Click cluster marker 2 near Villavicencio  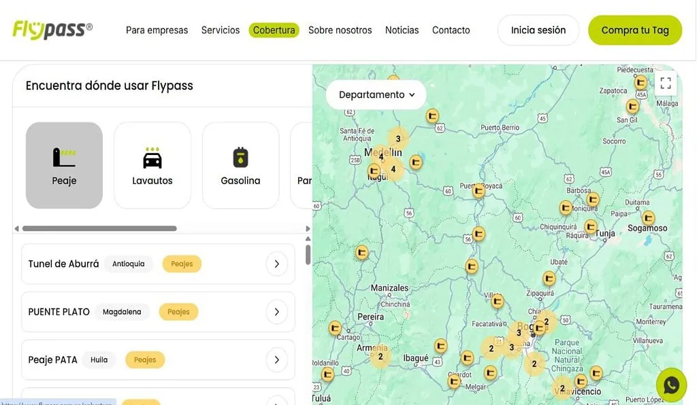pos(562,388)
